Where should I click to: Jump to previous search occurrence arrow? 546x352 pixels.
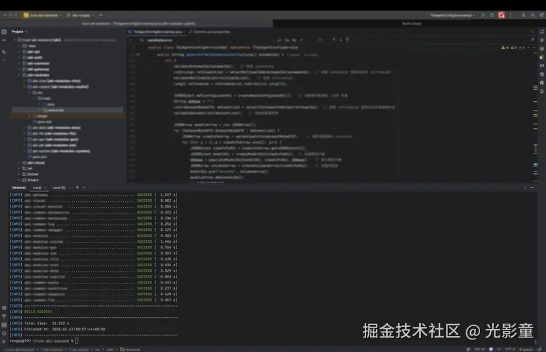tap(333, 40)
